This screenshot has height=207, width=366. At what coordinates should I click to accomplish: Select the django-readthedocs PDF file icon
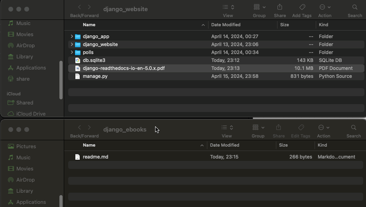coord(78,68)
